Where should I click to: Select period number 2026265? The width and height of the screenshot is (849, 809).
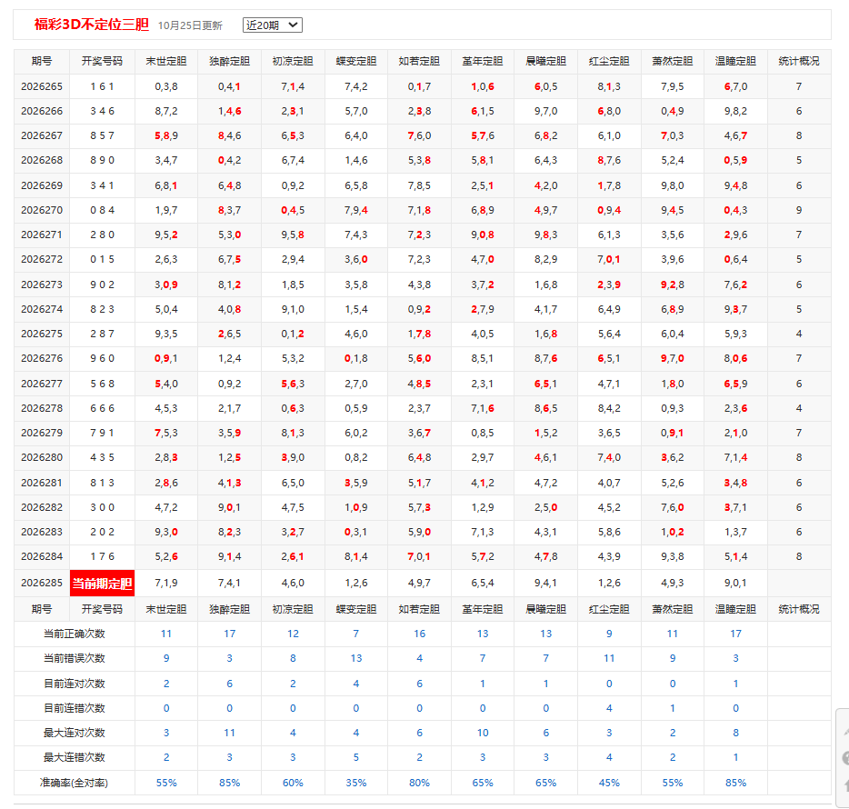pos(42,86)
